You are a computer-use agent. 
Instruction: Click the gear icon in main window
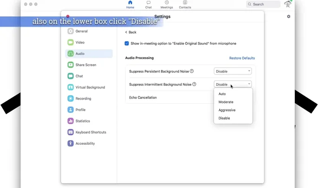(x=288, y=16)
